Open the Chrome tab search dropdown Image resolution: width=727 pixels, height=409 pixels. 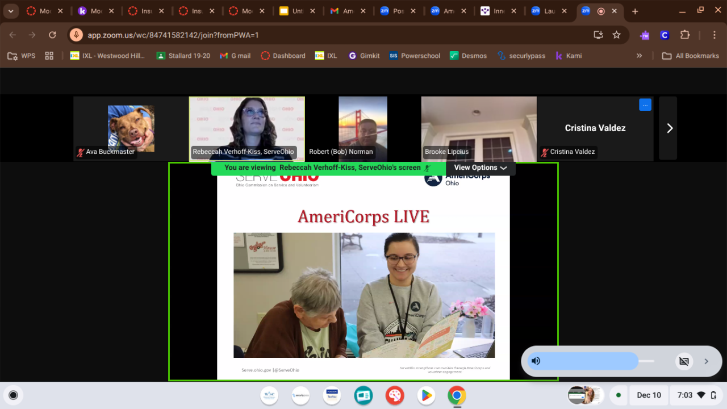pyautogui.click(x=11, y=11)
